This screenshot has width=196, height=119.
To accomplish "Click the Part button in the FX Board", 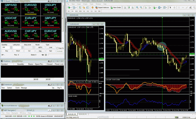I will (50, 51).
